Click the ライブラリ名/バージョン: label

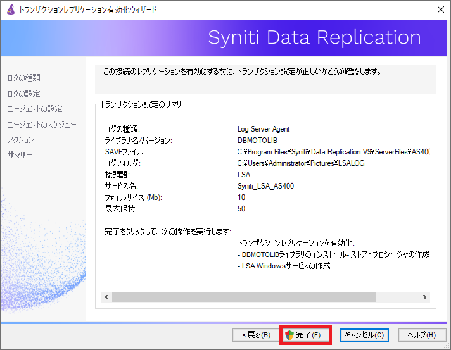pos(138,141)
